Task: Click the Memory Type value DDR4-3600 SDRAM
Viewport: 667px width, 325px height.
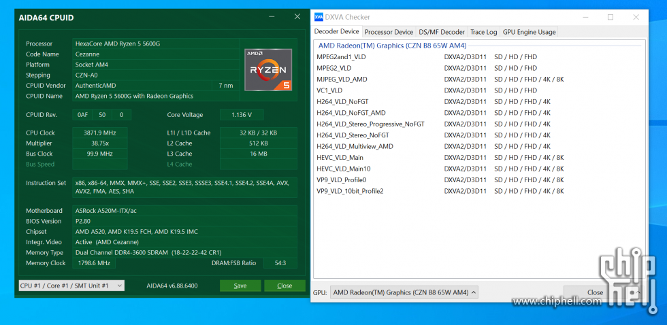Action: 184,252
